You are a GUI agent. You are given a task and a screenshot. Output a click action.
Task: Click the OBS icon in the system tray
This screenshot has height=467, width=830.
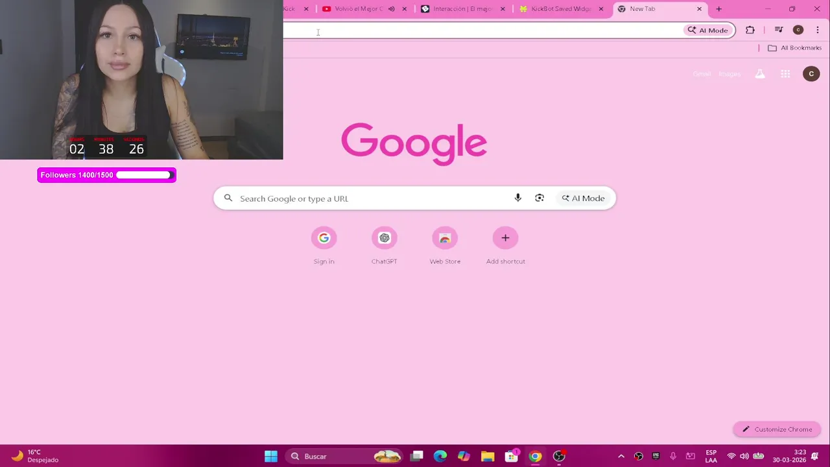[x=639, y=457]
